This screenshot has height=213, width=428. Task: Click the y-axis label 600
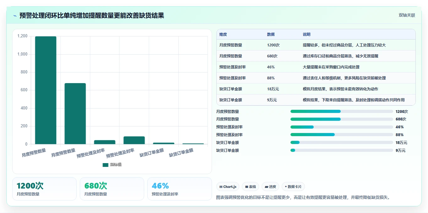tap(24, 90)
